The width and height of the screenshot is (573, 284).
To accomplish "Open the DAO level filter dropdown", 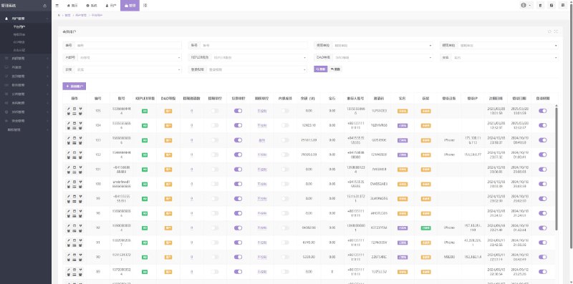I will pyautogui.click(x=383, y=57).
